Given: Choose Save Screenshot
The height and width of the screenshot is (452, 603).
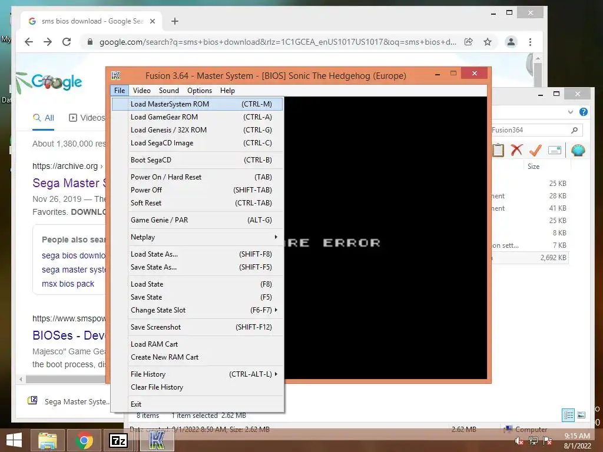Looking at the screenshot, I should coord(197,327).
